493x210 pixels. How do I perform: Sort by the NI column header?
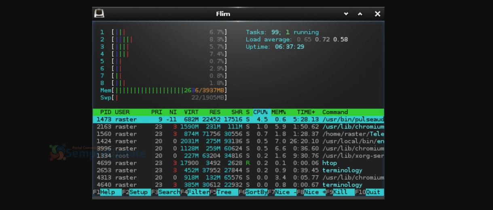[x=173, y=112]
